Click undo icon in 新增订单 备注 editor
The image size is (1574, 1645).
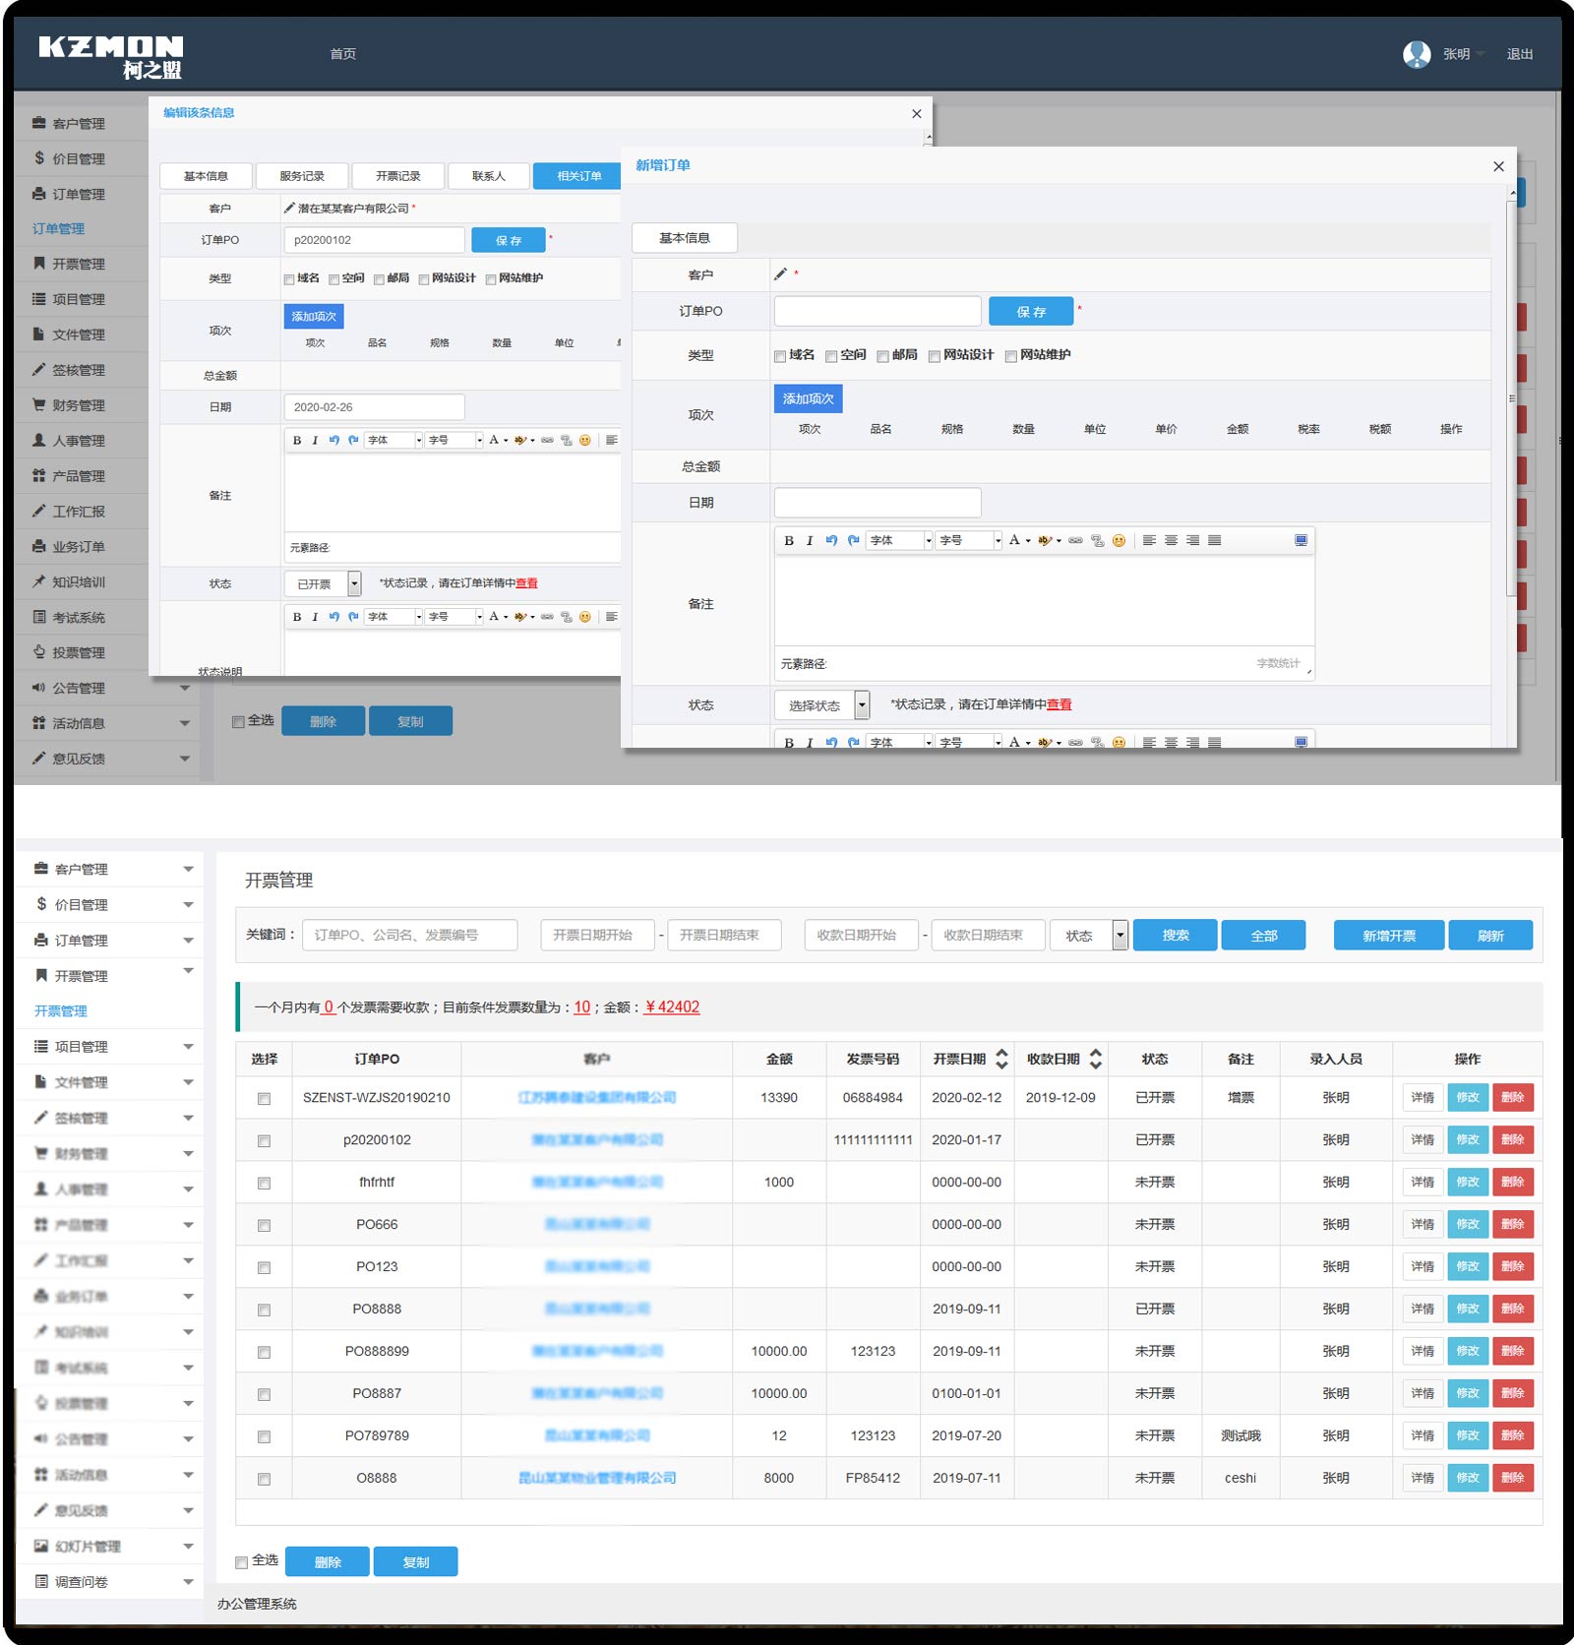(x=831, y=540)
